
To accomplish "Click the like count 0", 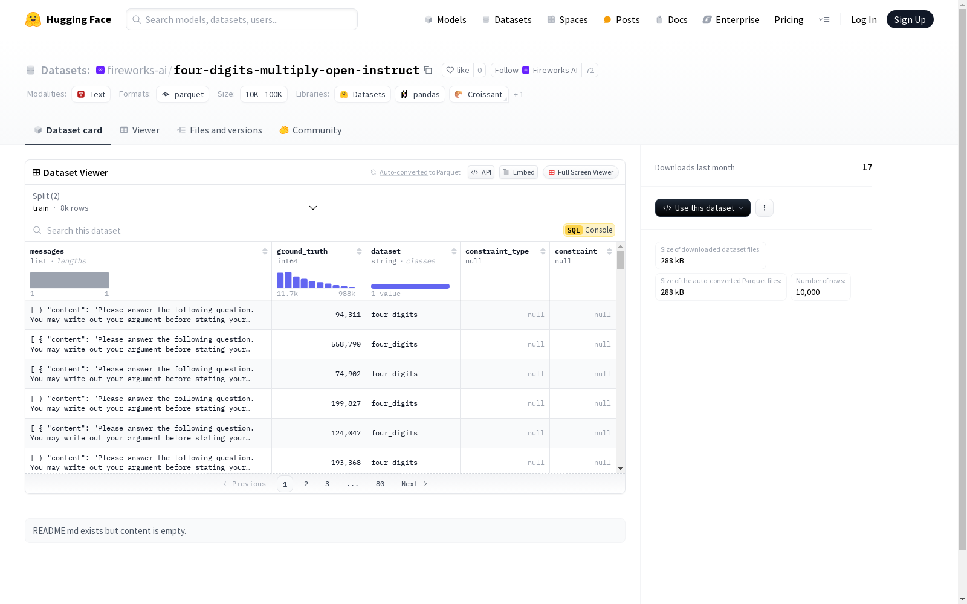I will [480, 70].
